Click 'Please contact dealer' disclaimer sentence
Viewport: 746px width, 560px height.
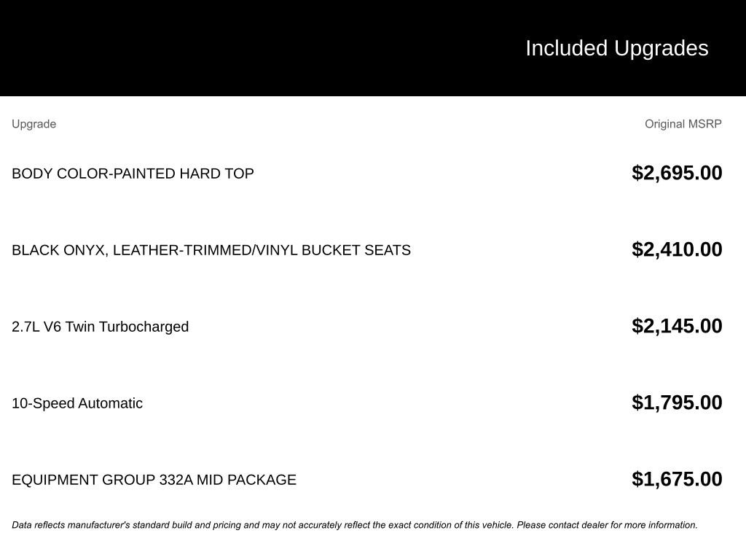tap(607, 525)
